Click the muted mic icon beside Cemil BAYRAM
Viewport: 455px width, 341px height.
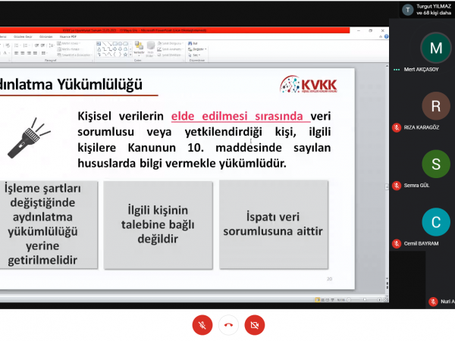[397, 243]
